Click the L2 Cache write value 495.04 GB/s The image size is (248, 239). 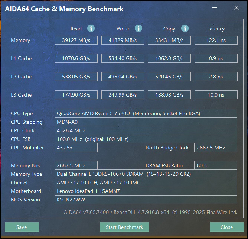point(123,77)
